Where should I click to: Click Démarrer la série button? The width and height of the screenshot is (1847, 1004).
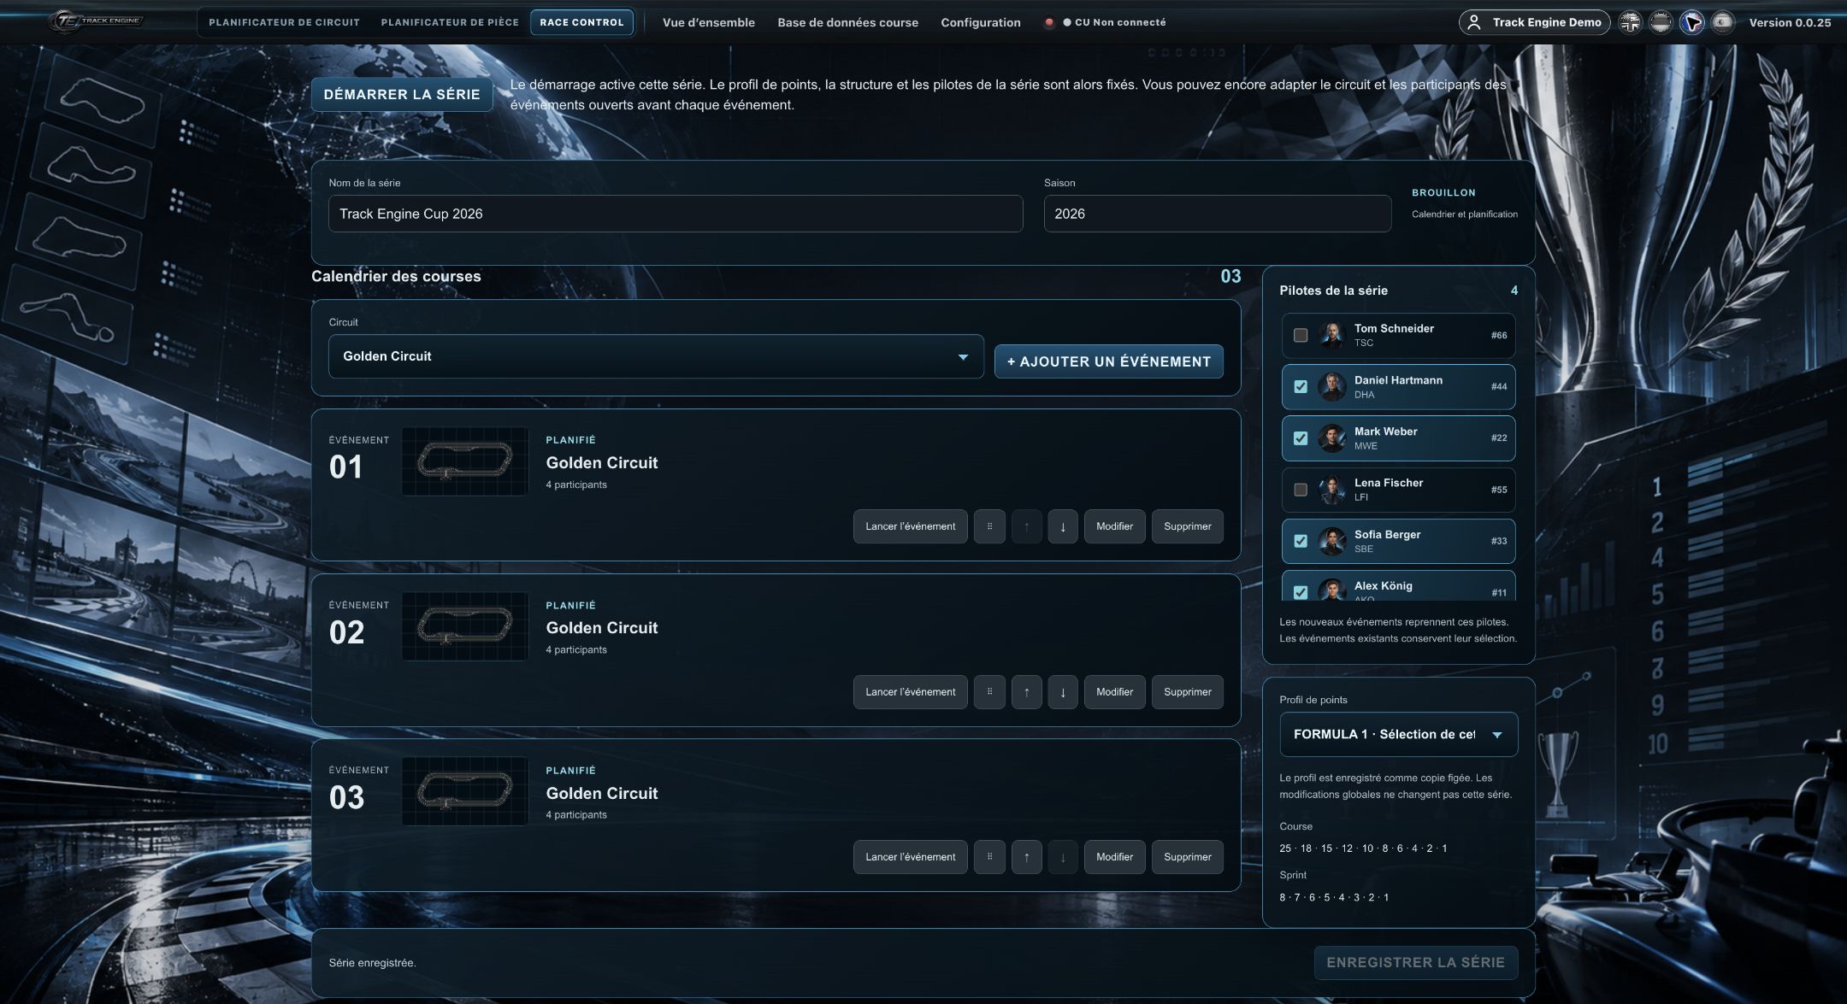[x=402, y=94]
